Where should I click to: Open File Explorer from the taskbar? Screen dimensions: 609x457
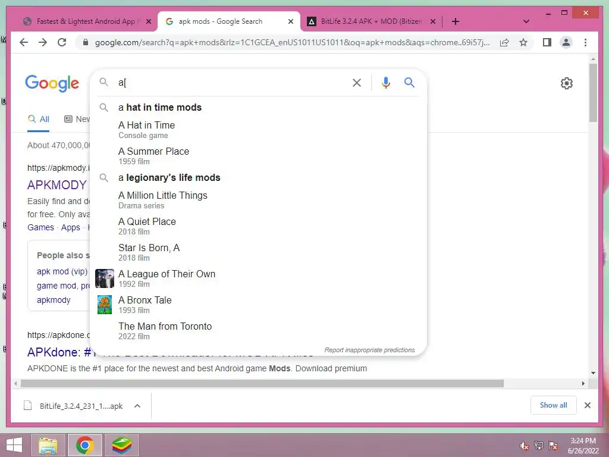[x=48, y=445]
